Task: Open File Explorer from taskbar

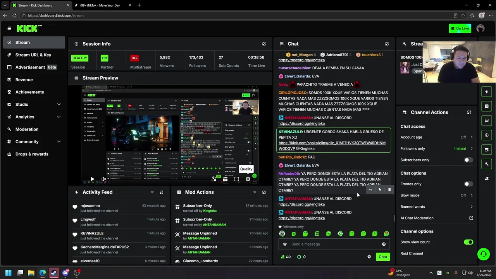Action: click(31, 273)
